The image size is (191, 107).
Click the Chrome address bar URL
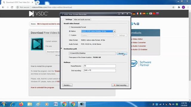pyautogui.click(x=52, y=7)
